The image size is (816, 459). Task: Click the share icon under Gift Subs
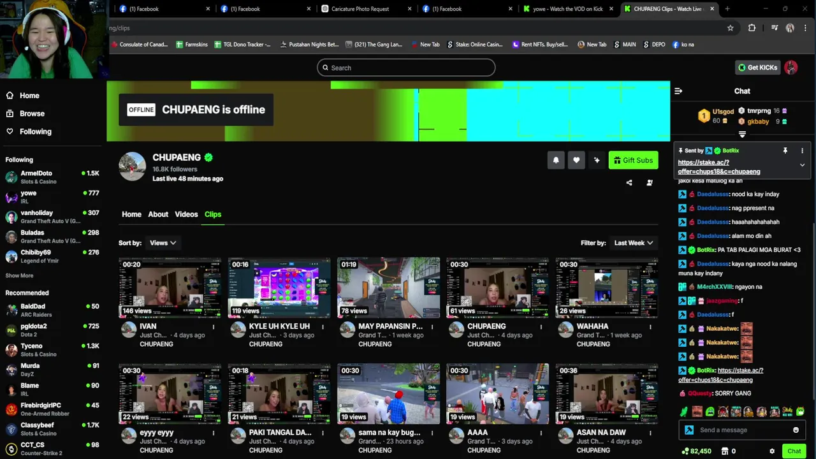(629, 183)
